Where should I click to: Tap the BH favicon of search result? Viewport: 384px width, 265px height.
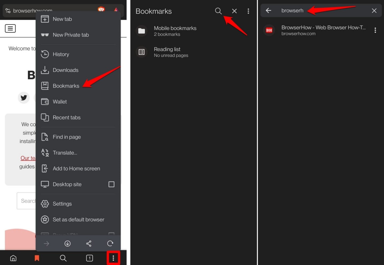(x=269, y=30)
